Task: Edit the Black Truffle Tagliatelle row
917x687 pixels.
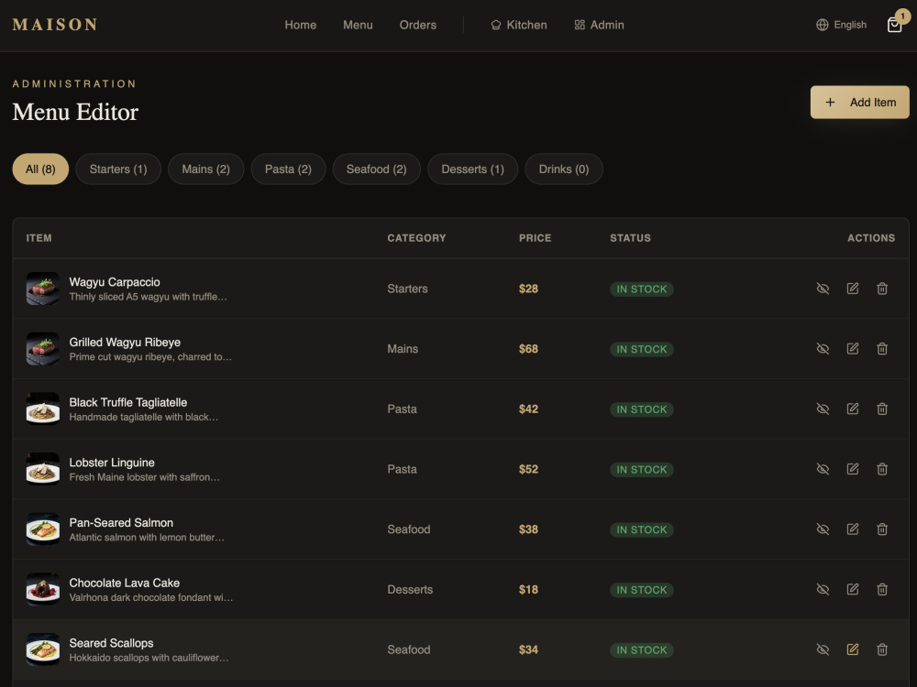Action: [853, 409]
